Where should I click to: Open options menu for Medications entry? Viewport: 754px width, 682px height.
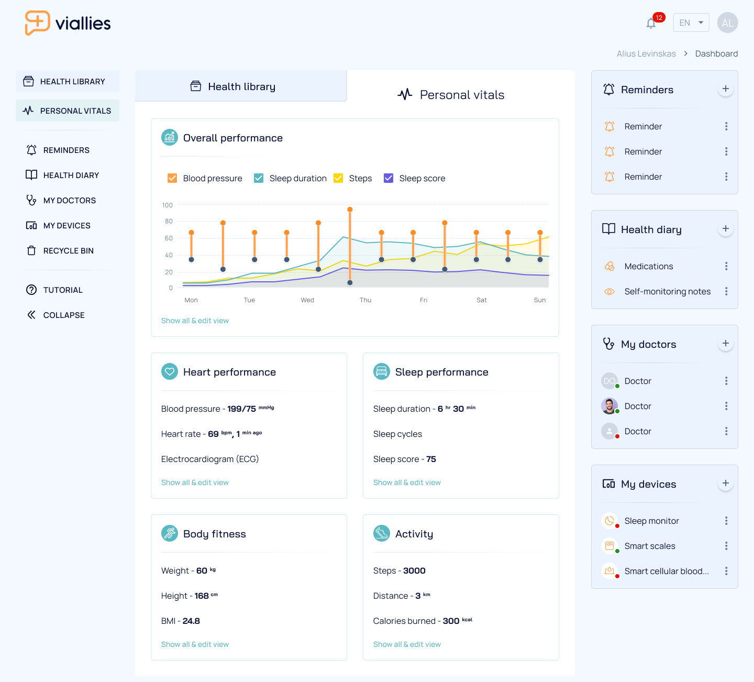coord(726,266)
